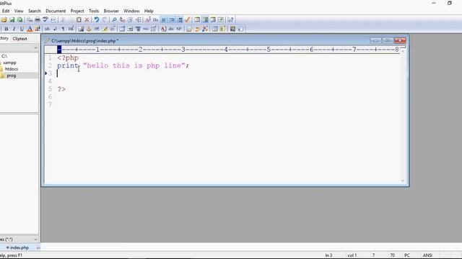The height and width of the screenshot is (259, 462).
Task: Insert paragraph tag with pilcrow icon
Action: pyautogui.click(x=63, y=29)
